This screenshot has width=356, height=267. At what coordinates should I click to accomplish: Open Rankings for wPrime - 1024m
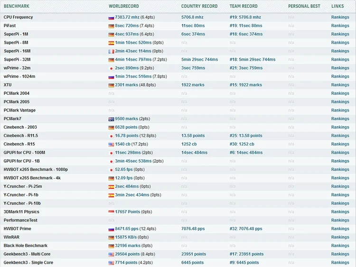click(340, 76)
